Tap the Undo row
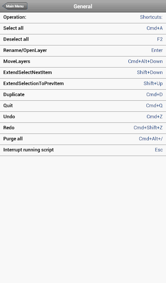Image resolution: width=166 pixels, height=283 pixels. [83, 117]
